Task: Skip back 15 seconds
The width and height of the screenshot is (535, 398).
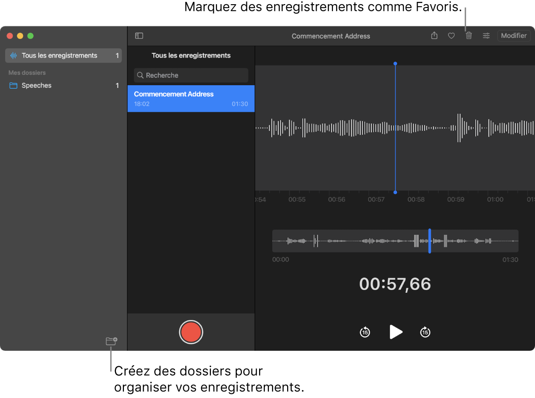Action: (x=365, y=332)
